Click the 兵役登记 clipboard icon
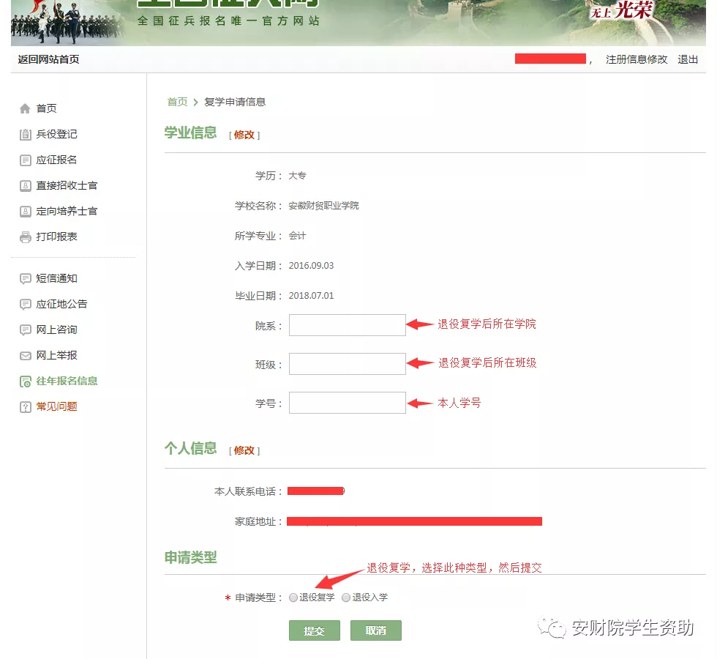Viewport: 717px width, 659px height. [x=25, y=134]
